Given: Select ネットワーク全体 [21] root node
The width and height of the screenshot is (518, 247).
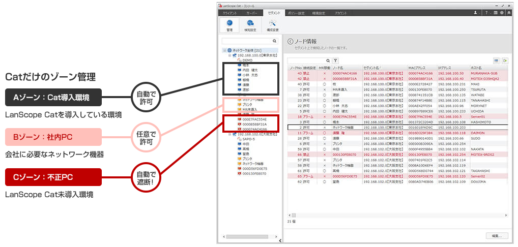Looking at the screenshot, I should click(x=246, y=50).
